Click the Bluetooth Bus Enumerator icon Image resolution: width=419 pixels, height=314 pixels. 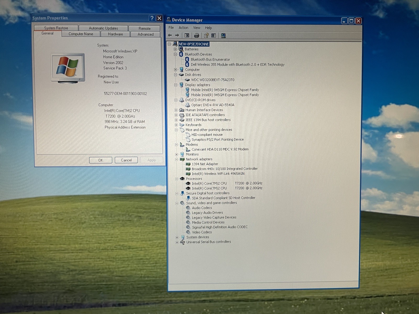coord(187,59)
